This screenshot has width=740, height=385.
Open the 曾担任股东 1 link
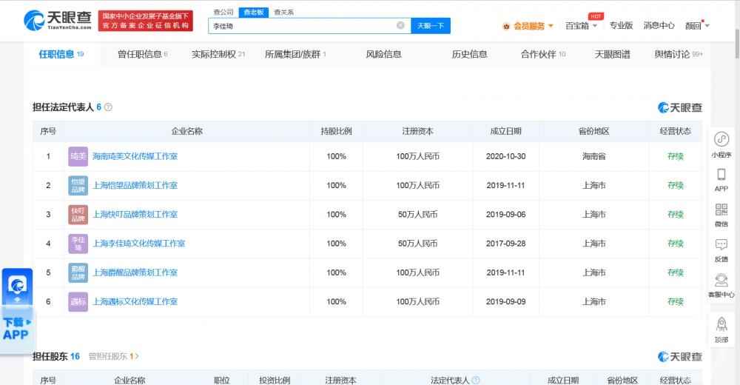click(114, 356)
